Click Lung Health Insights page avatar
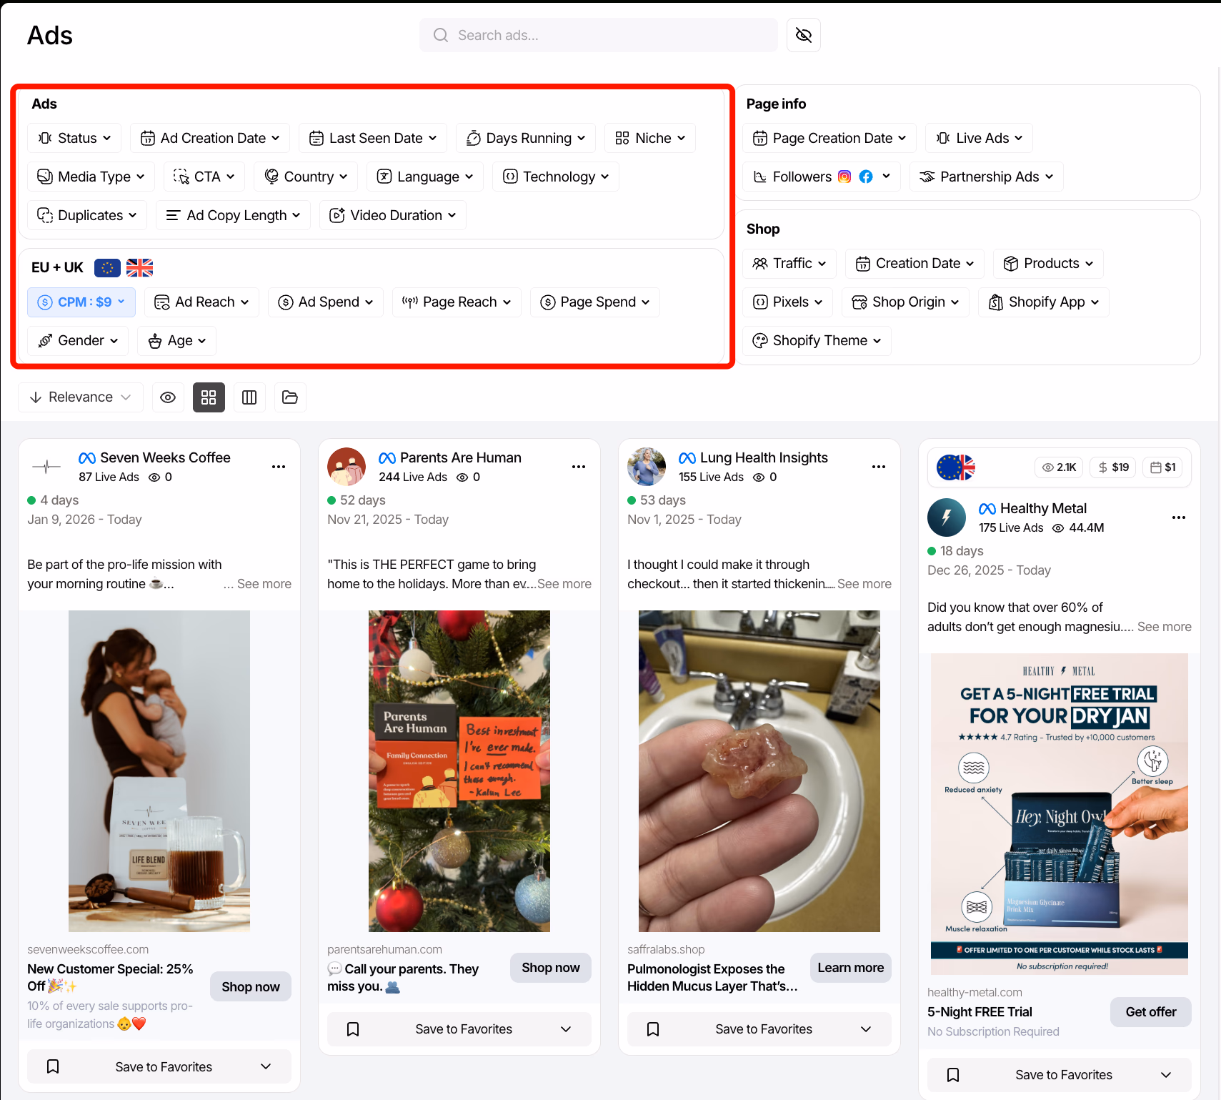Screen dimensions: 1221x1100 pos(647,467)
